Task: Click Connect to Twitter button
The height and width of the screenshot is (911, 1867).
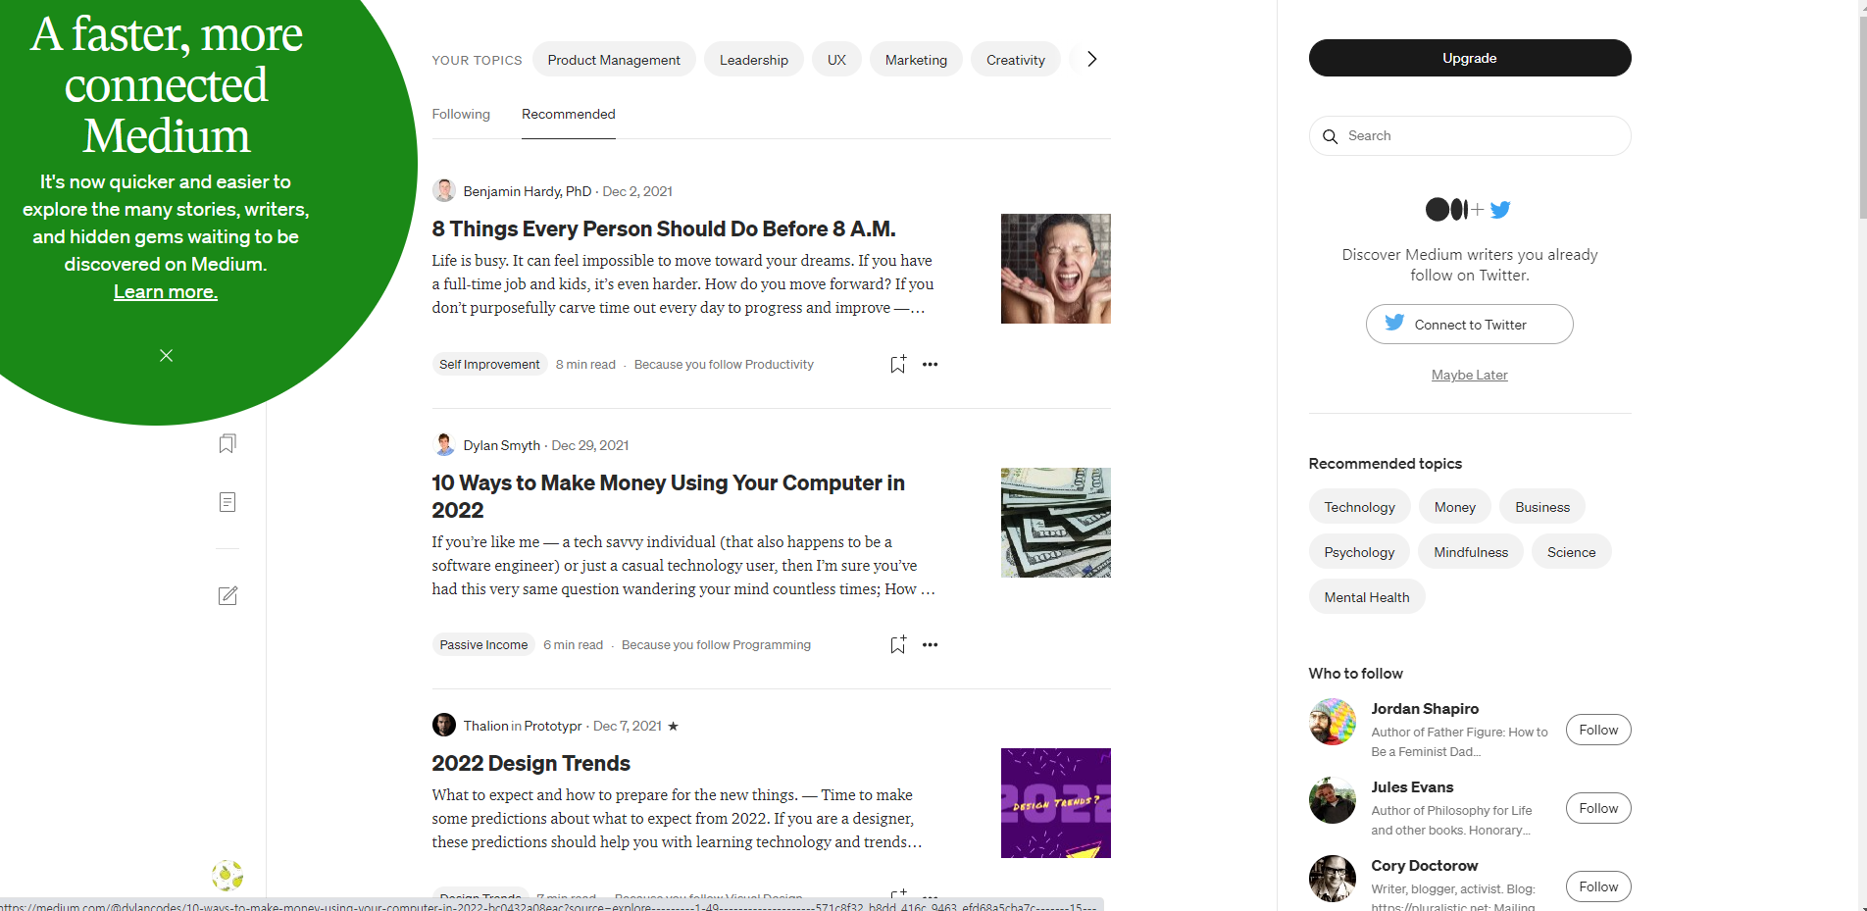Action: [x=1470, y=324]
